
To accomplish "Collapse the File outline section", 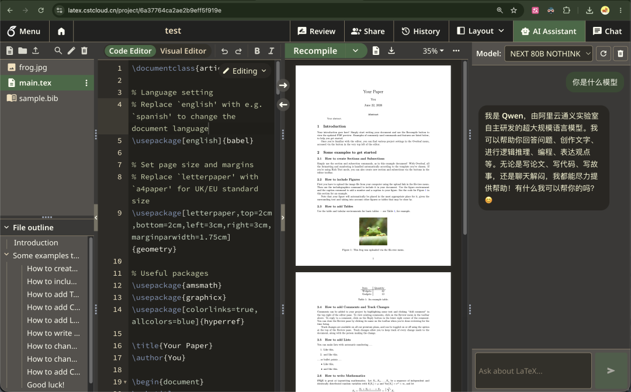I will [7, 227].
